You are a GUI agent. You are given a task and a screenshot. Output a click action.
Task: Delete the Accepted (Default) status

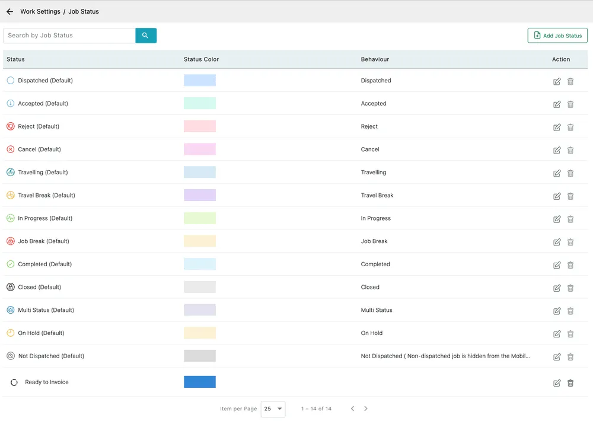570,104
